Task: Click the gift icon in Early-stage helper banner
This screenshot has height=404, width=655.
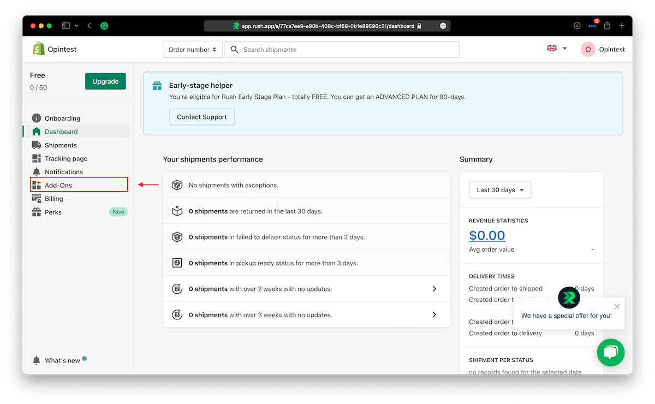Action: click(157, 86)
